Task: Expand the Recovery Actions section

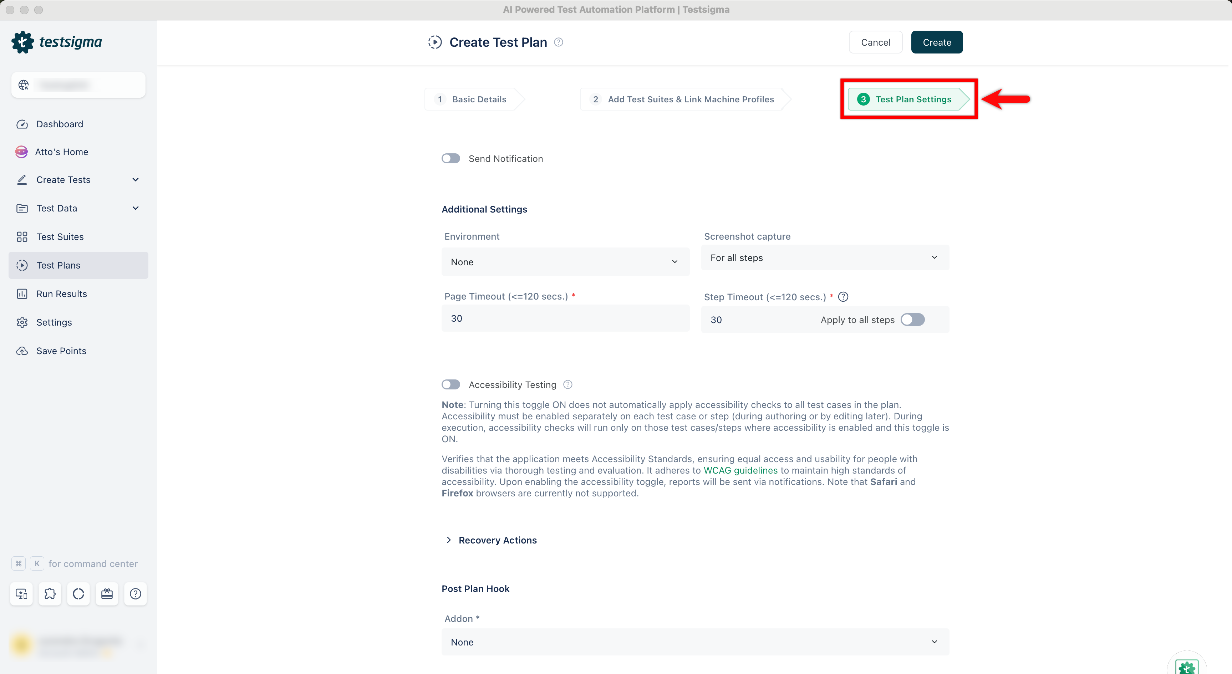Action: tap(491, 540)
